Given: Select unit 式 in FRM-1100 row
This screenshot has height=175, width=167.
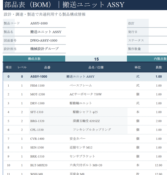Looking at the screenshot, I should click(x=138, y=85).
